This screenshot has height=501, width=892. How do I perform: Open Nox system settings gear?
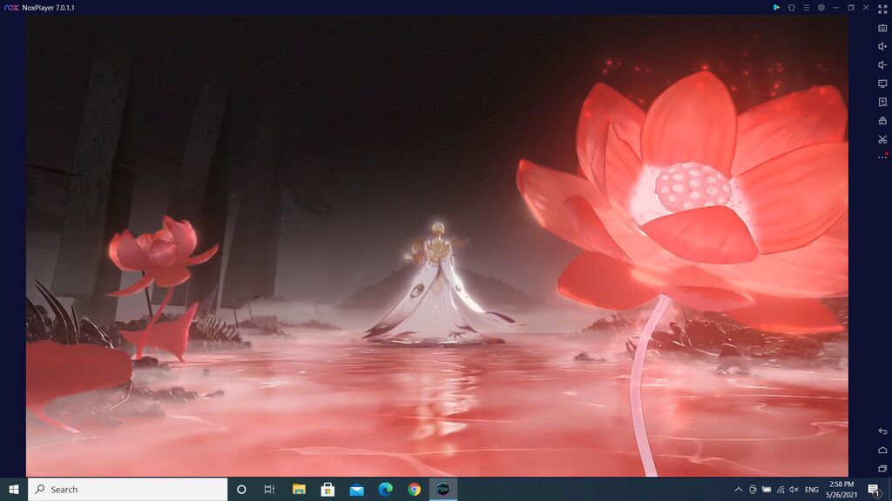[821, 7]
